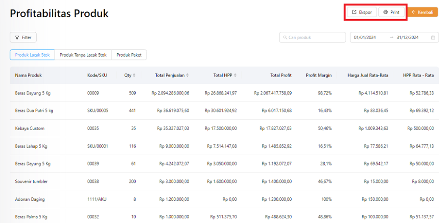Select the Kebaya Custom product row
Screen dimensions: 447x223
[x=224, y=128]
